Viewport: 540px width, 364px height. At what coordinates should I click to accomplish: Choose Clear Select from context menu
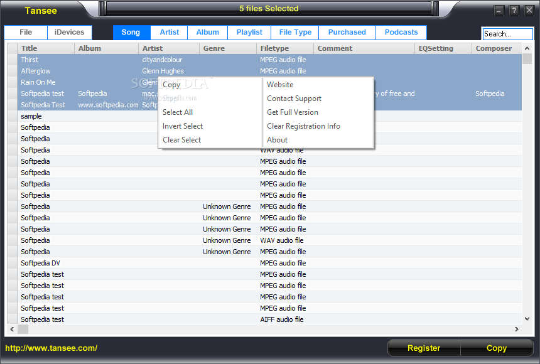click(x=182, y=140)
